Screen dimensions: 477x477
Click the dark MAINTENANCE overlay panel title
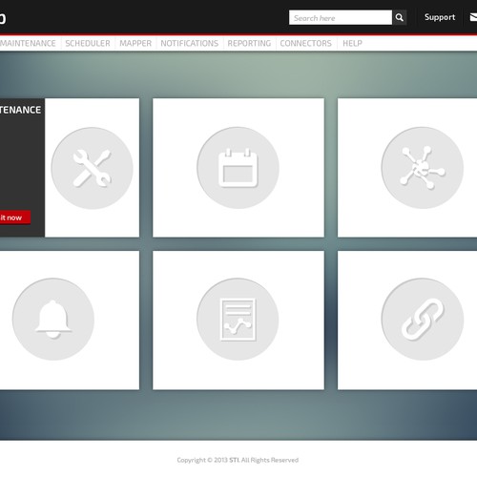(20, 110)
